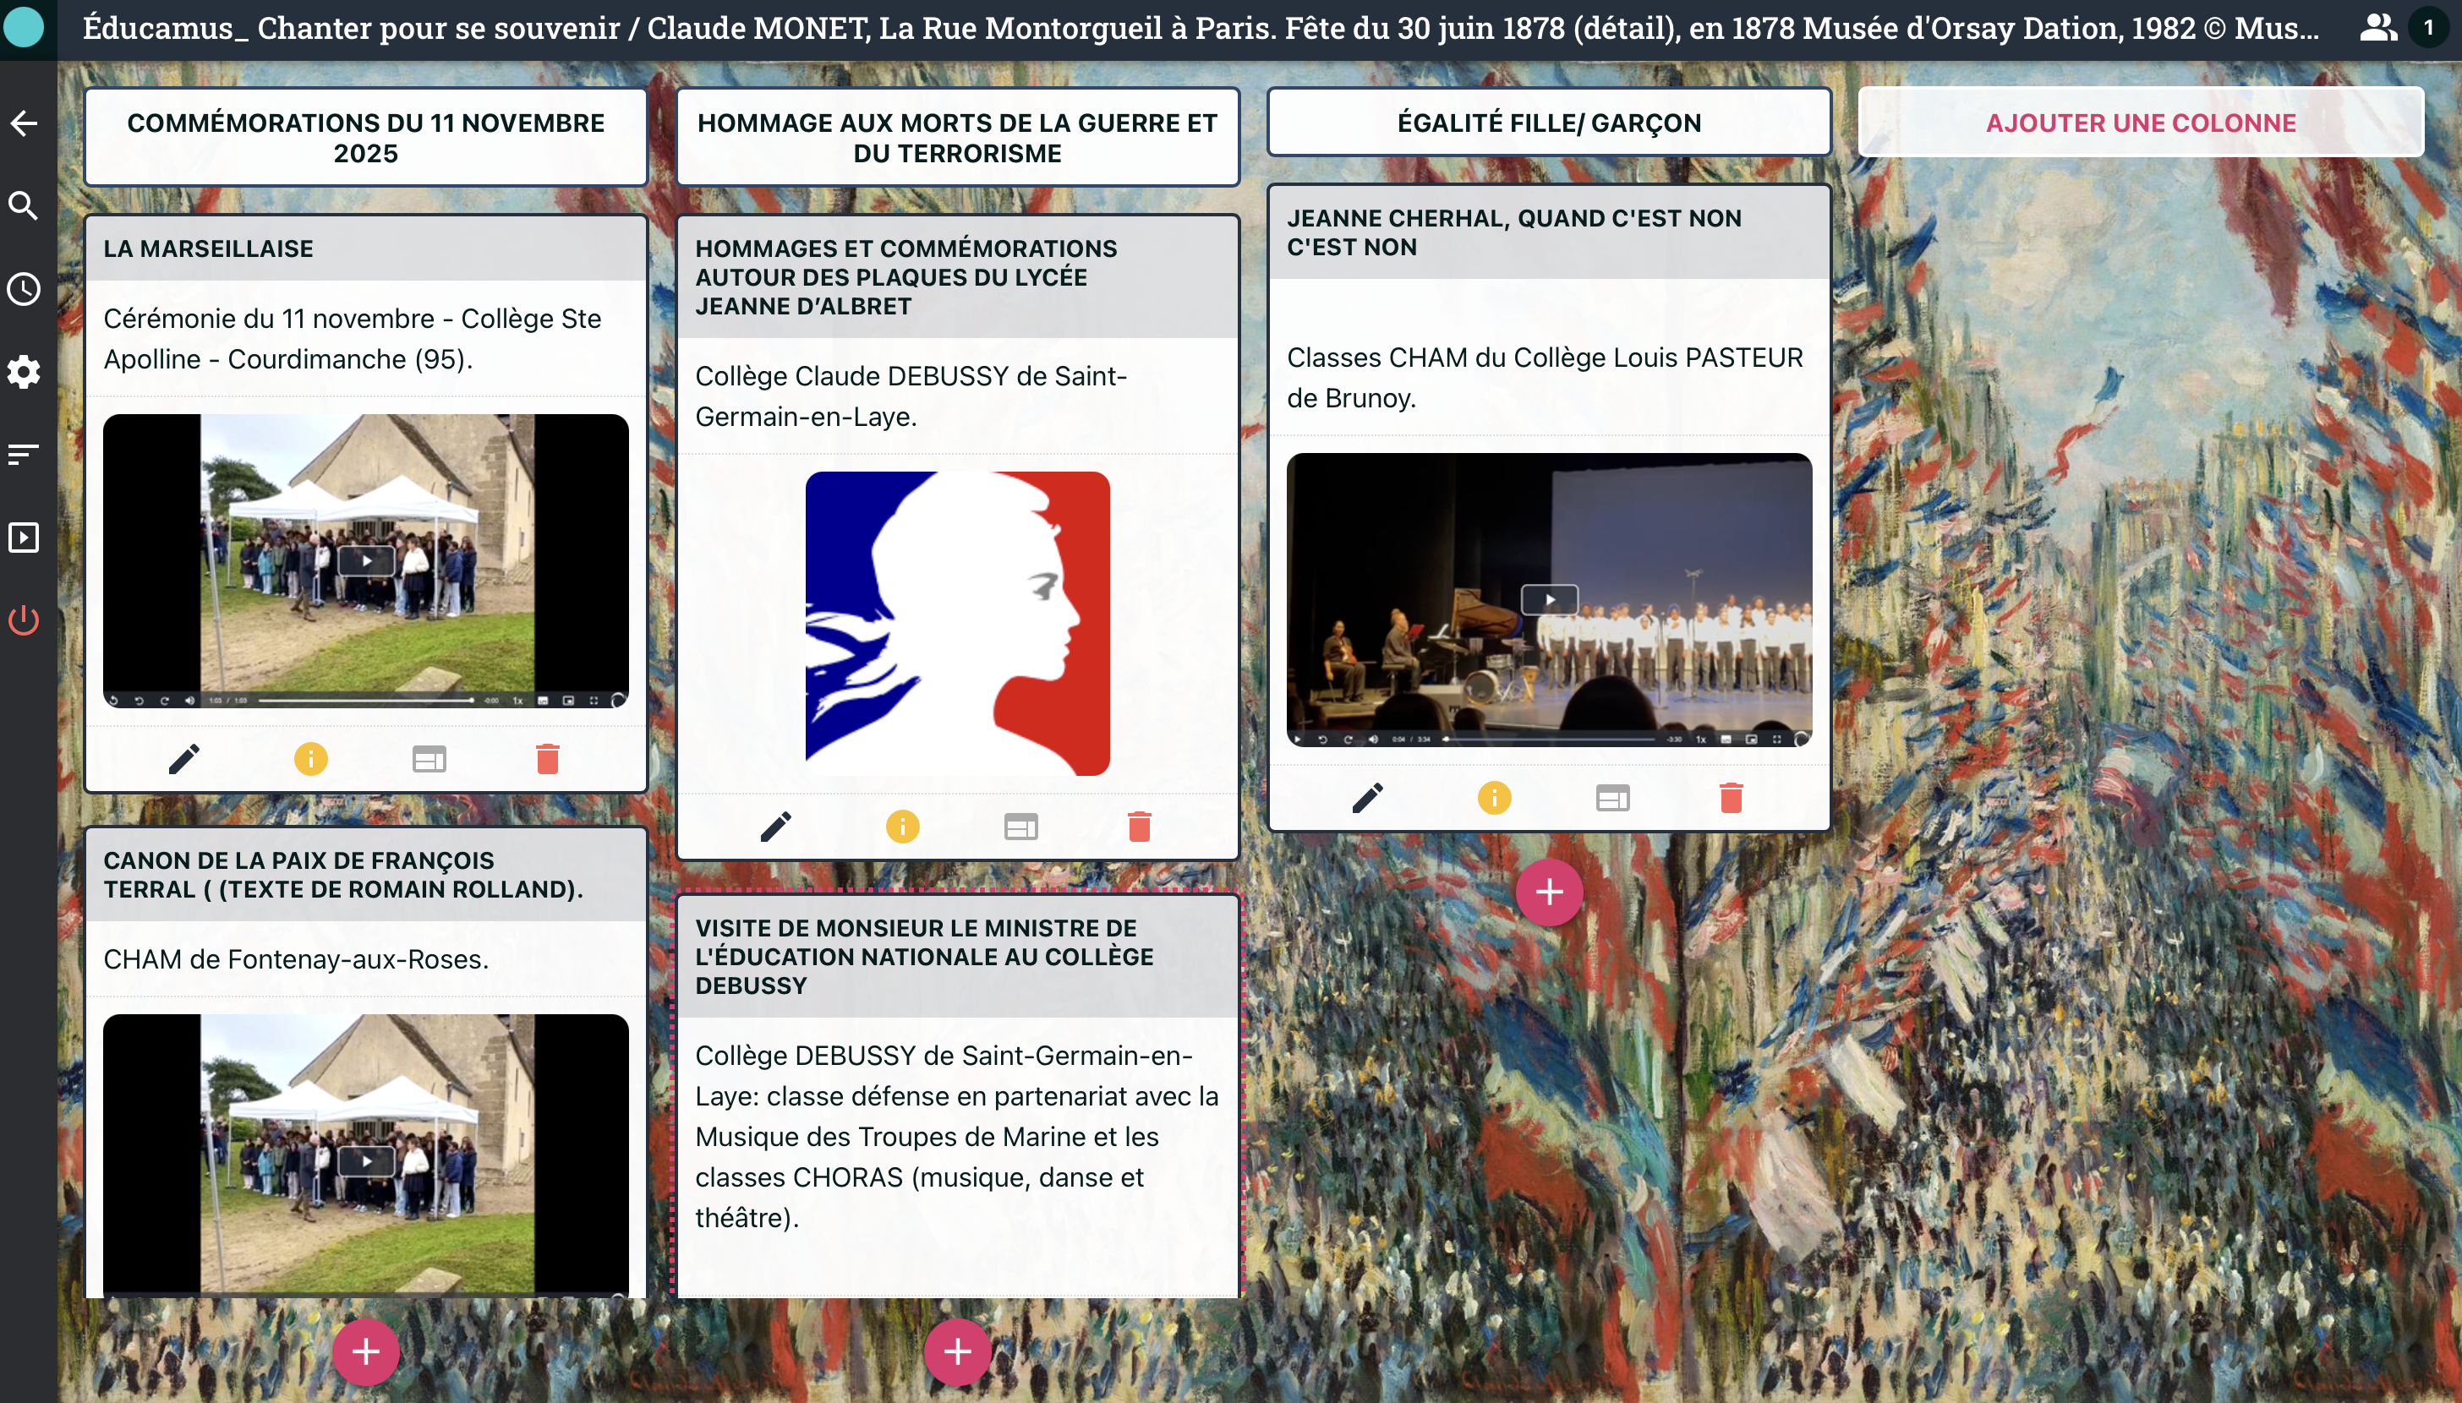Image resolution: width=2462 pixels, height=1403 pixels.
Task: Click the La Marseillaise video progress bar
Action: (x=366, y=701)
